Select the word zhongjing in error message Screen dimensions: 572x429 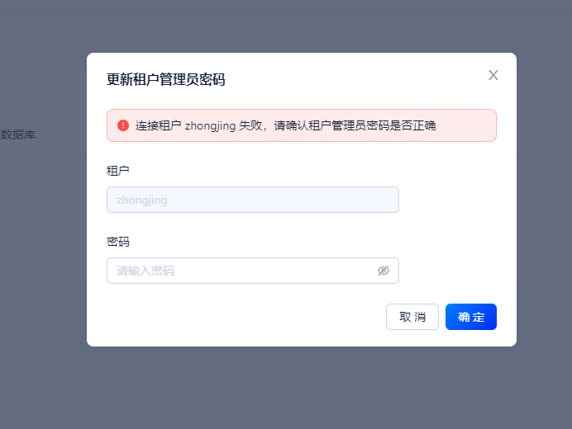[x=211, y=125]
